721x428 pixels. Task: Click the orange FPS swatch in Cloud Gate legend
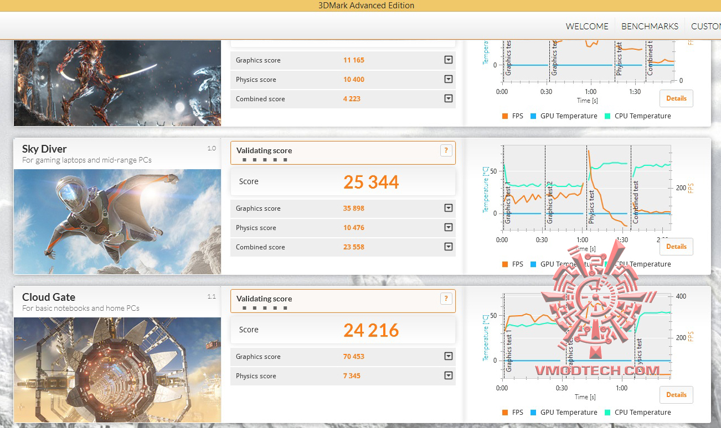505,413
